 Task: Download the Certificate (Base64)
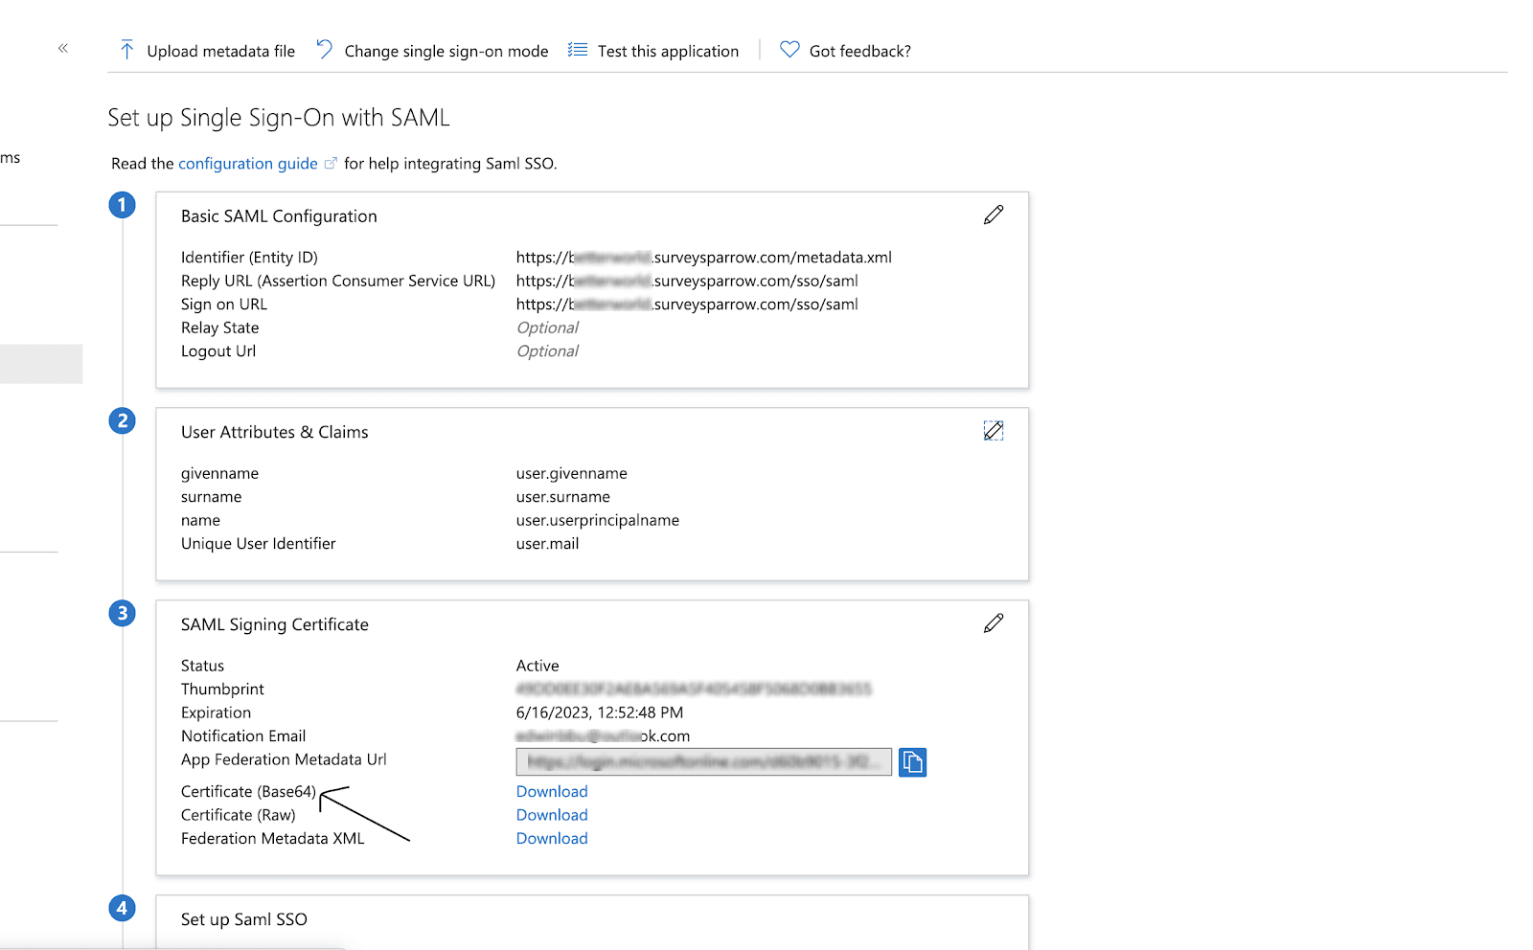click(x=552, y=792)
